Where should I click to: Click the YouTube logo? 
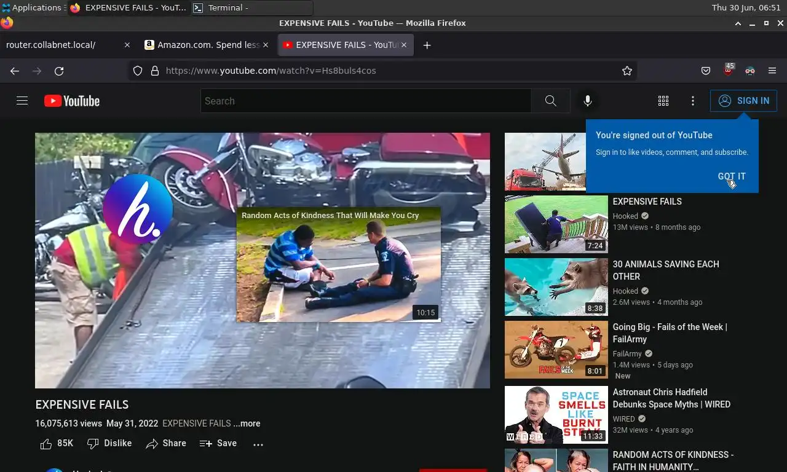point(72,101)
